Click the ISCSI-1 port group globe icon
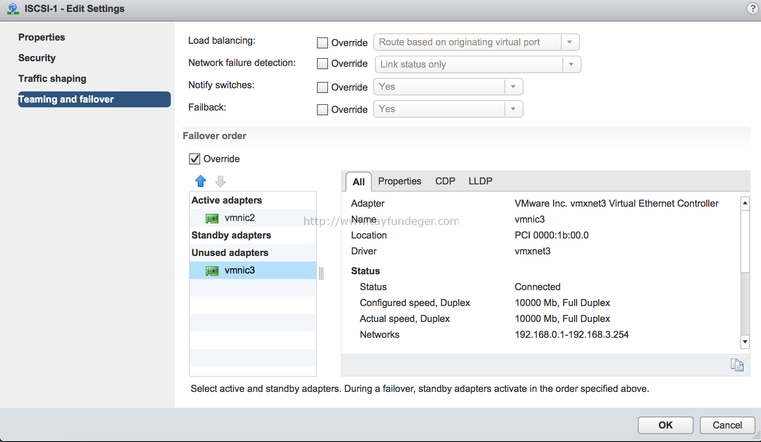The image size is (761, 442). pyautogui.click(x=13, y=9)
